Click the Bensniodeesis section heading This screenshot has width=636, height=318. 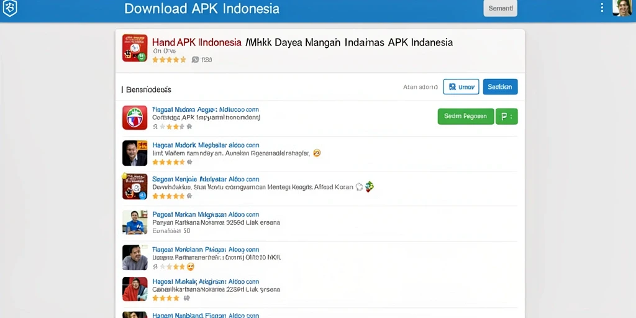click(148, 89)
